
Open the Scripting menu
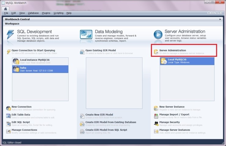pyautogui.click(x=58, y=13)
